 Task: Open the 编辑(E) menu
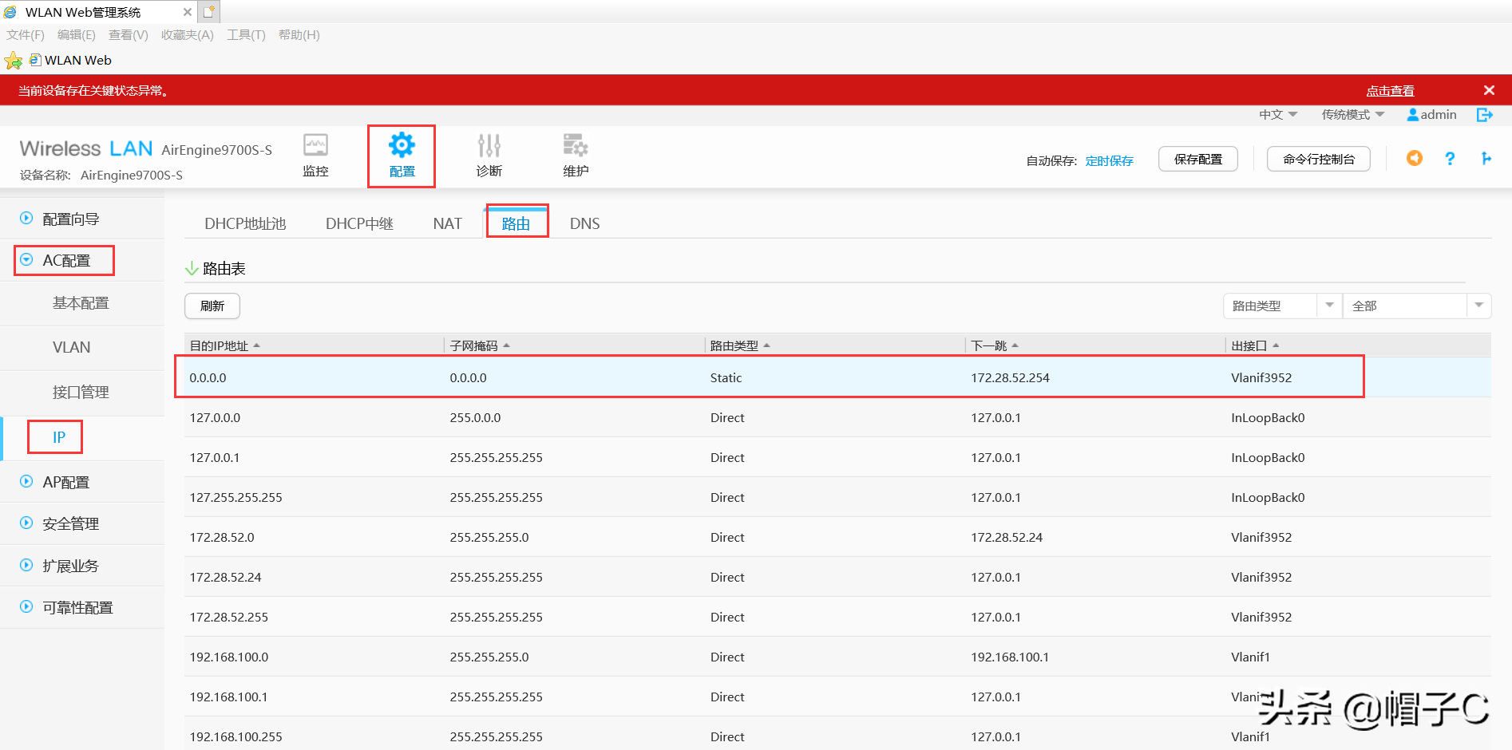77,35
